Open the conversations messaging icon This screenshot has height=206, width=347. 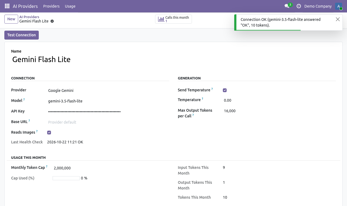pyautogui.click(x=287, y=6)
